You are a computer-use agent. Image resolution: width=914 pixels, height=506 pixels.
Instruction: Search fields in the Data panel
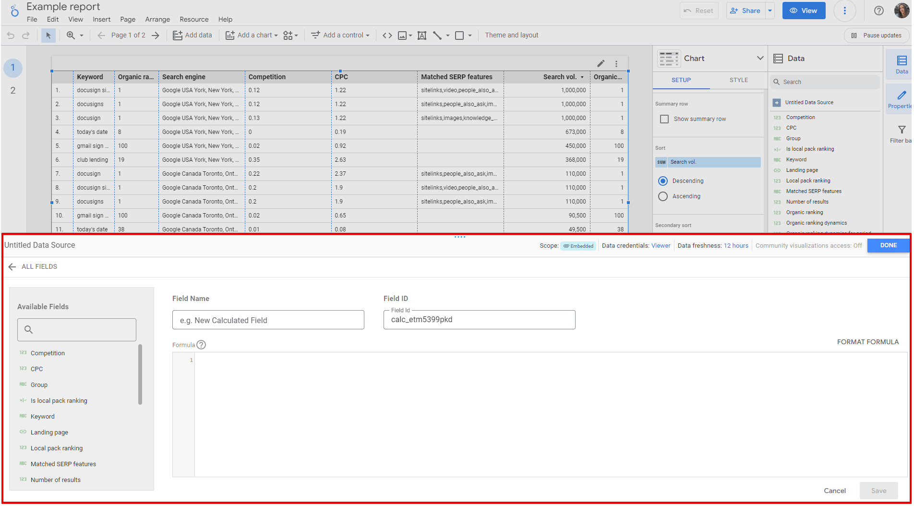coord(825,82)
